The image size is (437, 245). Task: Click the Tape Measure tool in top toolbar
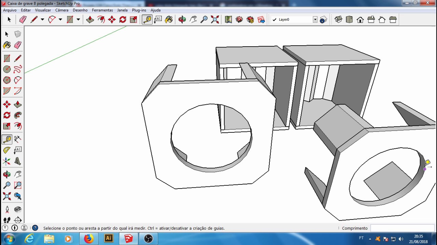(x=147, y=20)
